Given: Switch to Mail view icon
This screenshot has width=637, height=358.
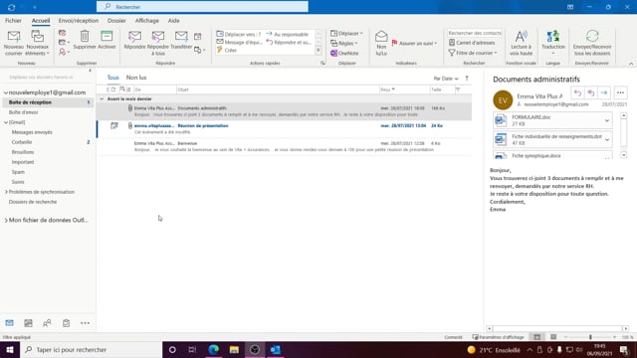Looking at the screenshot, I should 9,323.
